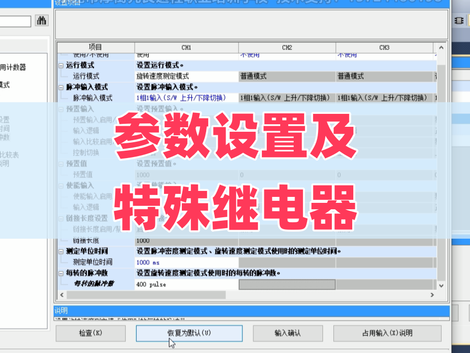The height and width of the screenshot is (353, 470).
Task: Click the 输入确认 button
Action: [x=288, y=333]
